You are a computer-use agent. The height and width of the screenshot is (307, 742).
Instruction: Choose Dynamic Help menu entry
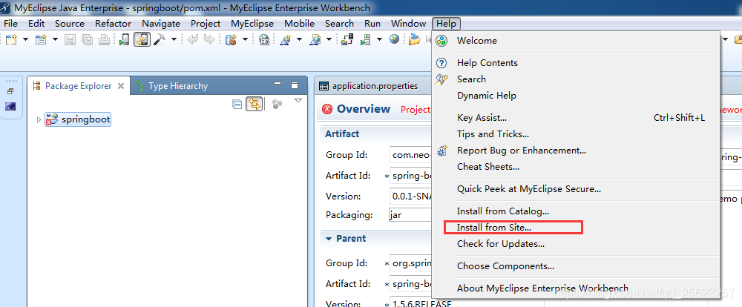(576, 96)
